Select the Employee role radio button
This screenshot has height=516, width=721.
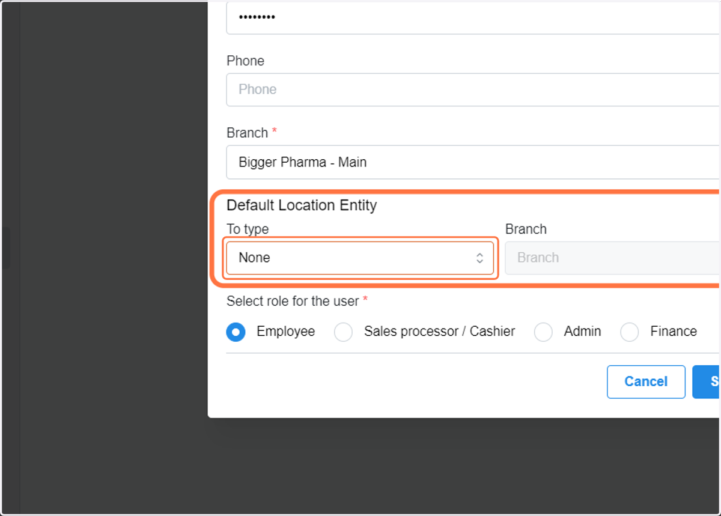coord(236,332)
